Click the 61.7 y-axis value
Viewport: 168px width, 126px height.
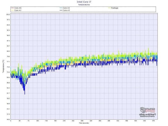click(8, 93)
